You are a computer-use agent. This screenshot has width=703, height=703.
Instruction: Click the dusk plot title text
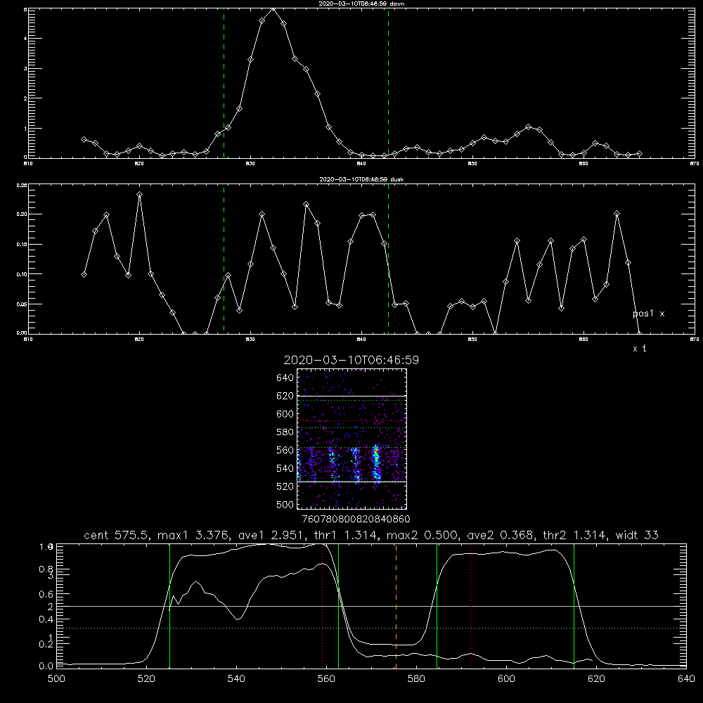[361, 179]
